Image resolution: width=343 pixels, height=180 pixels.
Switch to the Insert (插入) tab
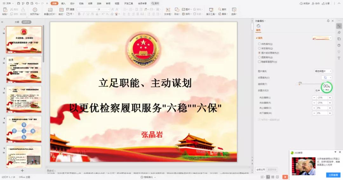(63, 3)
